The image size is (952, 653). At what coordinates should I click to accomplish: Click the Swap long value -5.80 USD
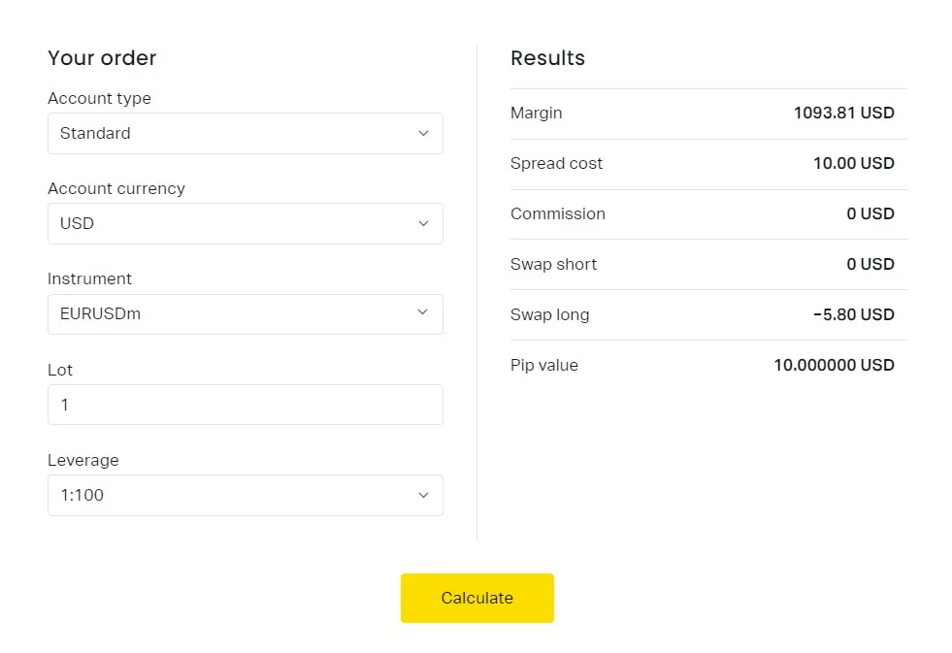coord(854,314)
